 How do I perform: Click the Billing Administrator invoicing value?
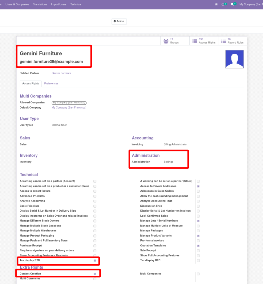(x=175, y=144)
